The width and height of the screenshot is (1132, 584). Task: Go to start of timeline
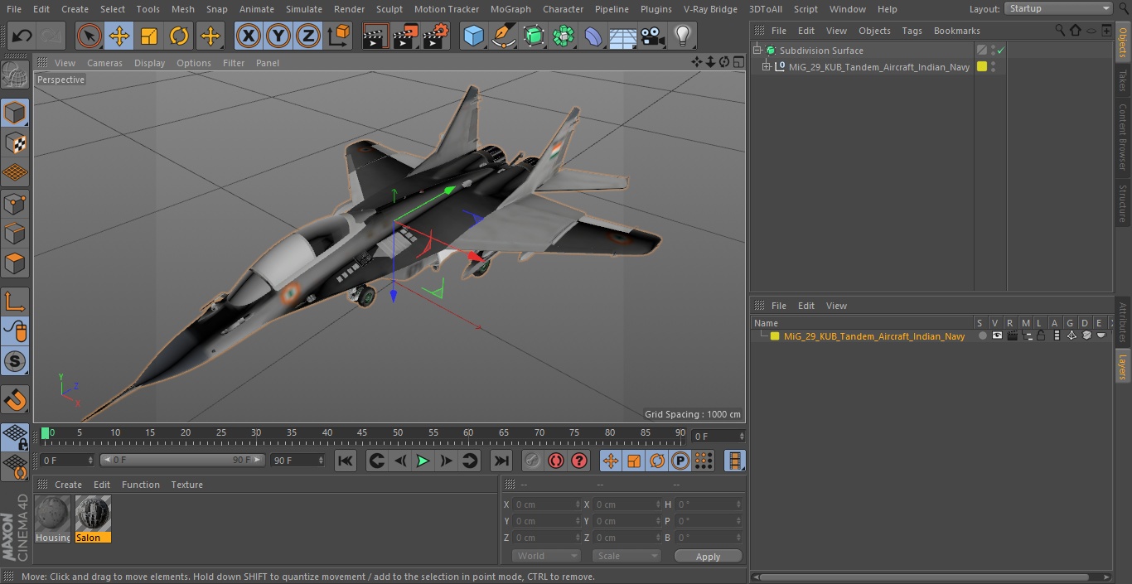(x=346, y=461)
